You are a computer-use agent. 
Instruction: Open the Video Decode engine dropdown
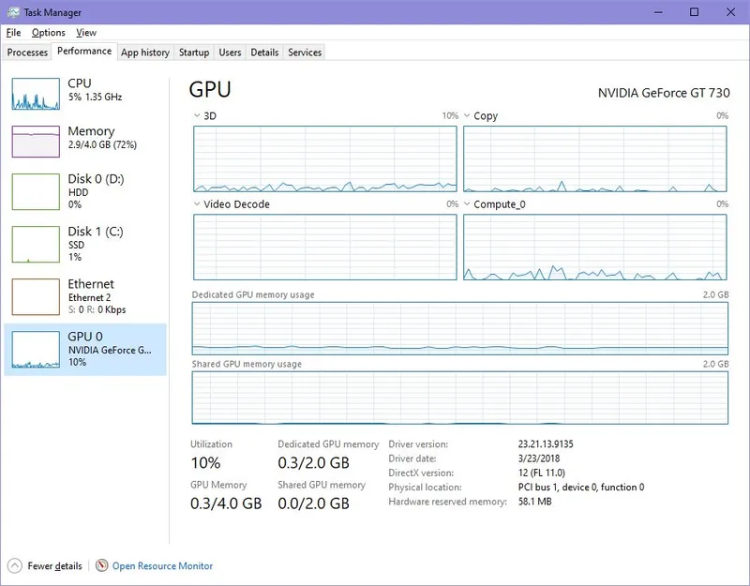click(x=197, y=204)
